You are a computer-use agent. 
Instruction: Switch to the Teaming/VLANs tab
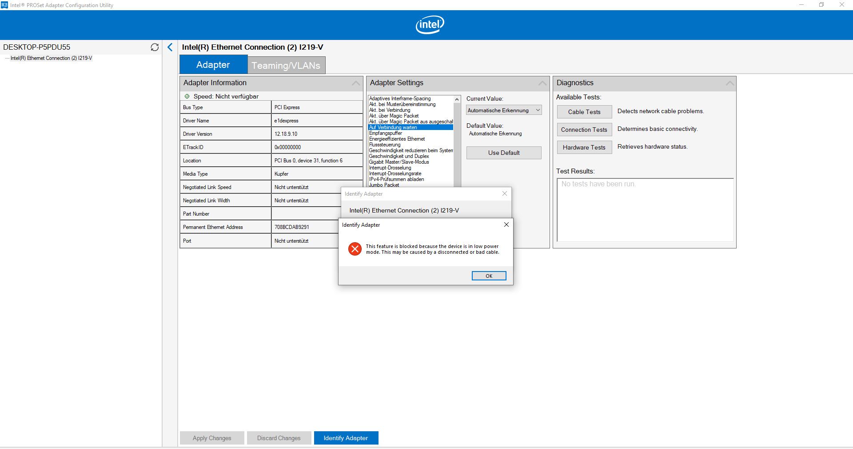[286, 65]
